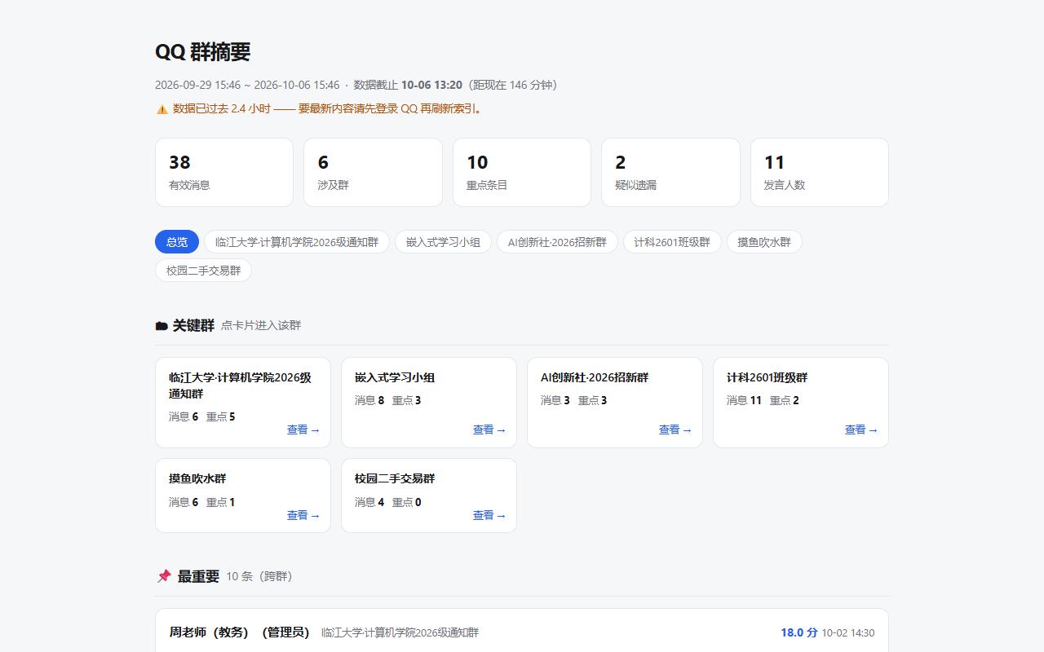The width and height of the screenshot is (1044, 652).
Task: Open 查看 link in 临江大学·计算机学院2026级通知群 card
Action: point(303,430)
